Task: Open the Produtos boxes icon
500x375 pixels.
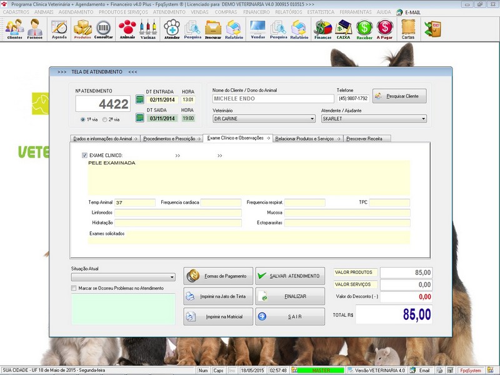Action: (x=82, y=29)
